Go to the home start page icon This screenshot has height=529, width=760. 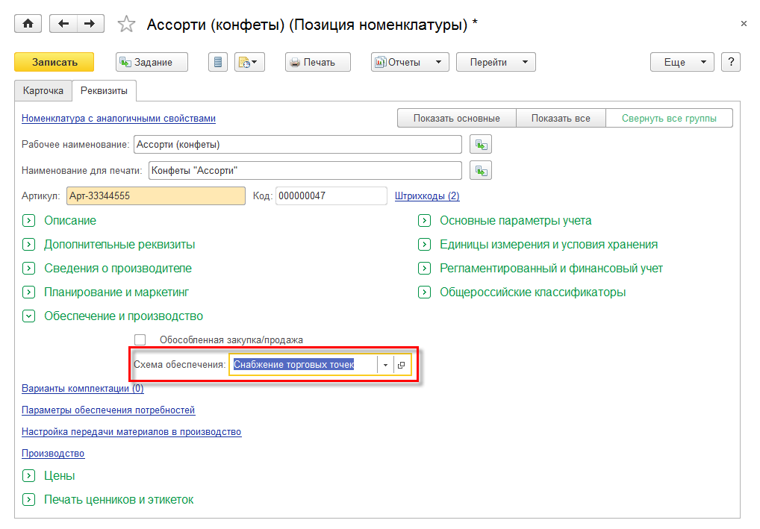(28, 24)
